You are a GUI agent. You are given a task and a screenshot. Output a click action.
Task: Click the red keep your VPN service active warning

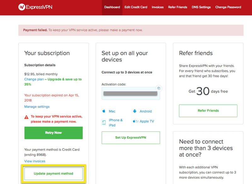[56, 119]
